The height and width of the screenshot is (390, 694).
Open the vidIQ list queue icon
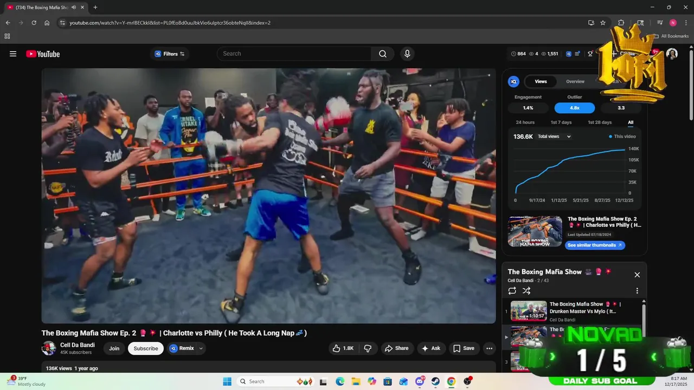[x=578, y=54]
